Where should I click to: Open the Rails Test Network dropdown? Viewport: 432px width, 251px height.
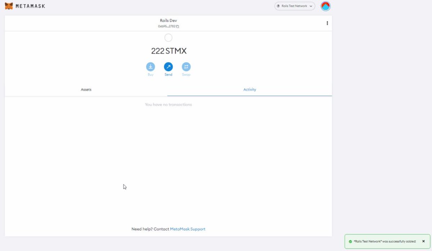(x=294, y=6)
